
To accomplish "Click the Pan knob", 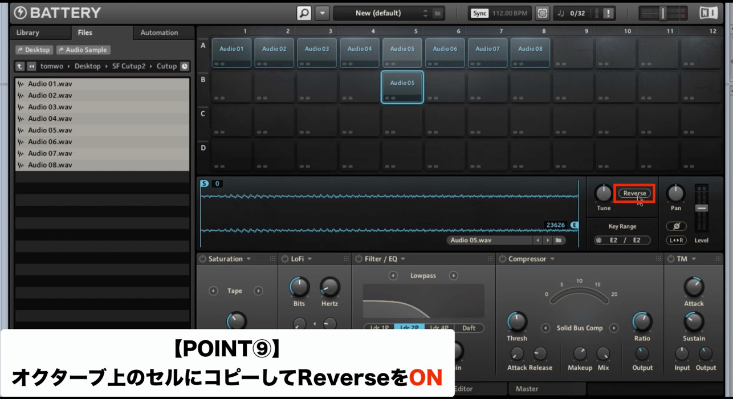I will coord(675,193).
